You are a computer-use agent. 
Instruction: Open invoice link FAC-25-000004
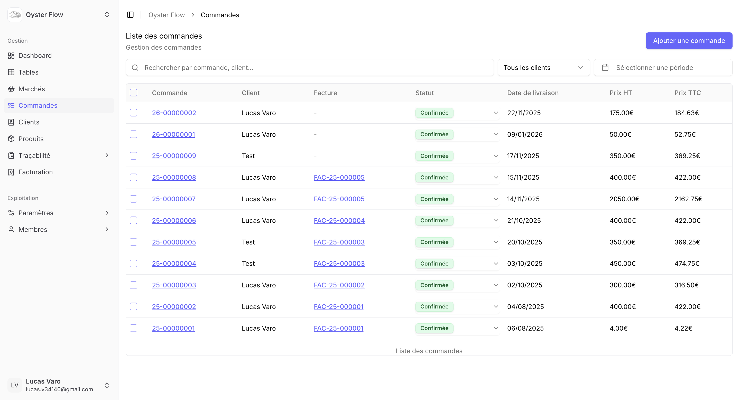[339, 220]
